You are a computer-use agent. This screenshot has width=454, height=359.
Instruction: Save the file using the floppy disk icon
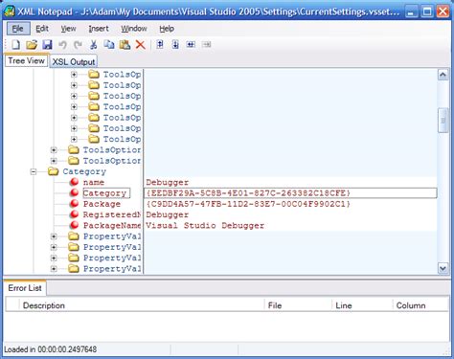coord(47,45)
